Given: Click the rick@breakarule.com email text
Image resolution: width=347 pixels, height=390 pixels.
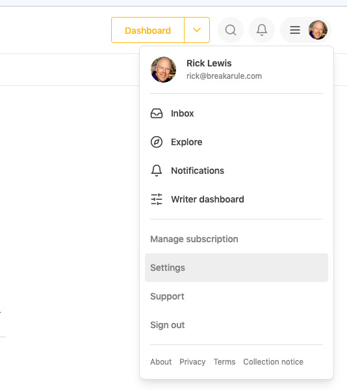Looking at the screenshot, I should (224, 76).
